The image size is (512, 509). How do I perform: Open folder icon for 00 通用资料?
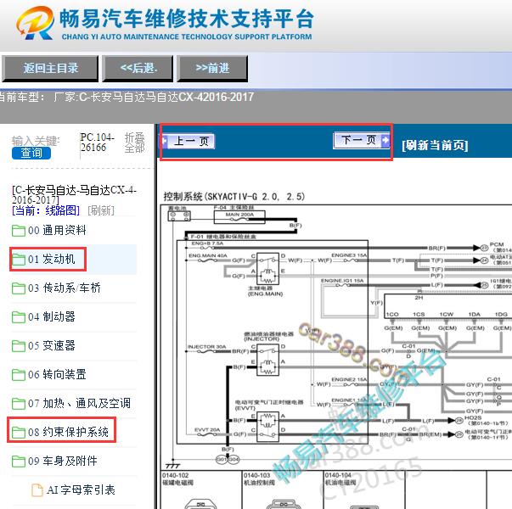pos(19,231)
